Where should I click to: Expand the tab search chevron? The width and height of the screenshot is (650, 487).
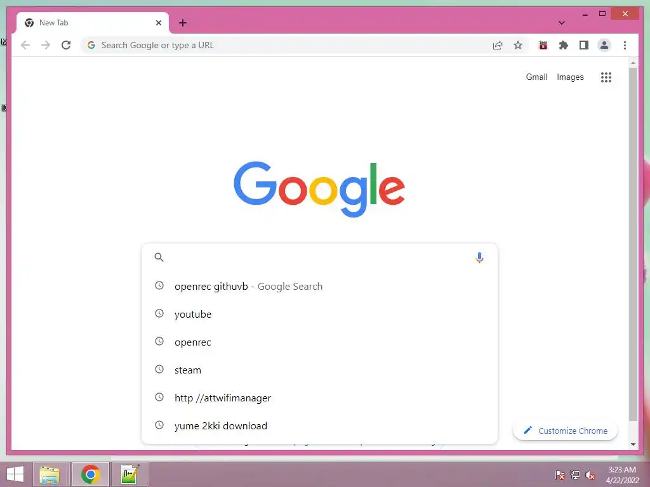561,23
